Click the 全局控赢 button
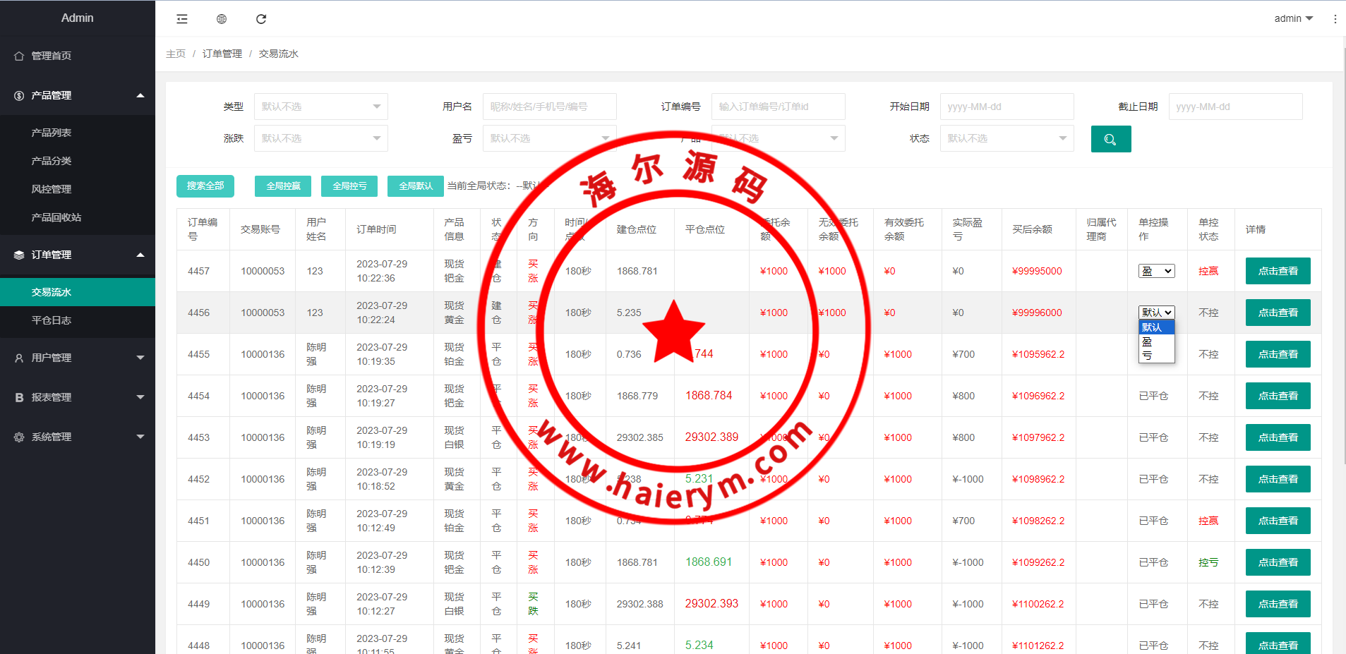This screenshot has width=1346, height=654. 283,186
